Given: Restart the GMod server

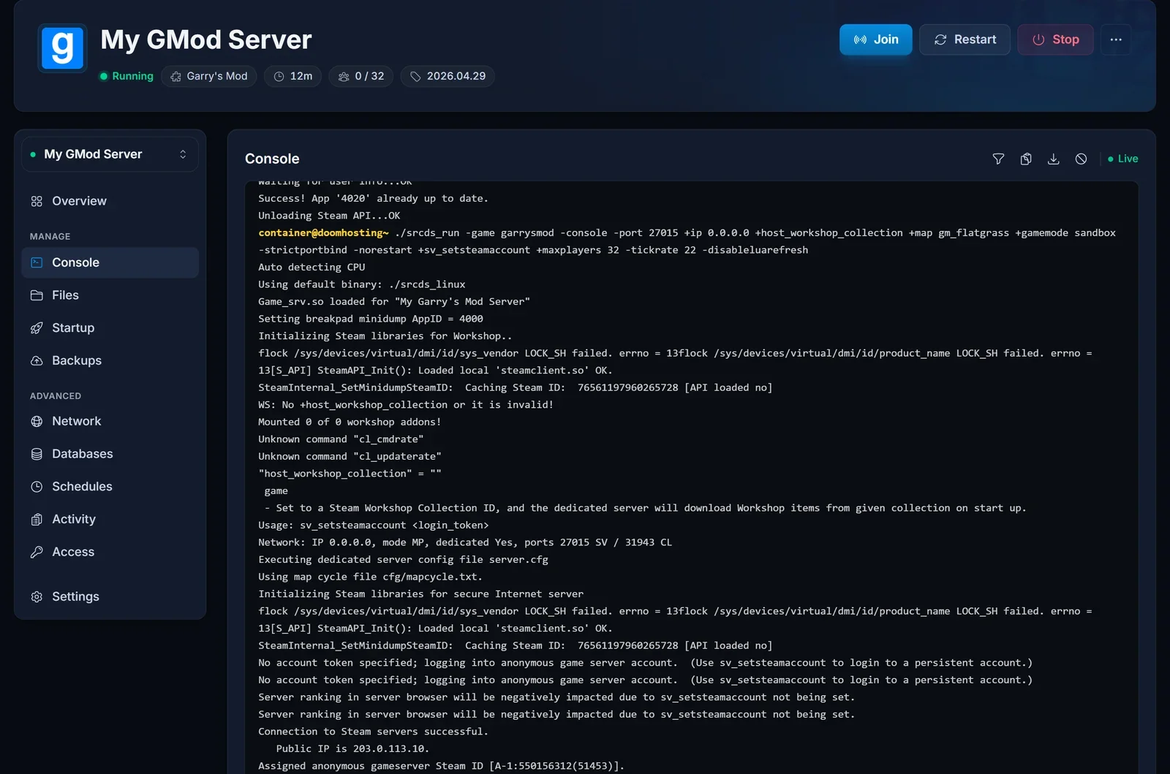Looking at the screenshot, I should (965, 39).
